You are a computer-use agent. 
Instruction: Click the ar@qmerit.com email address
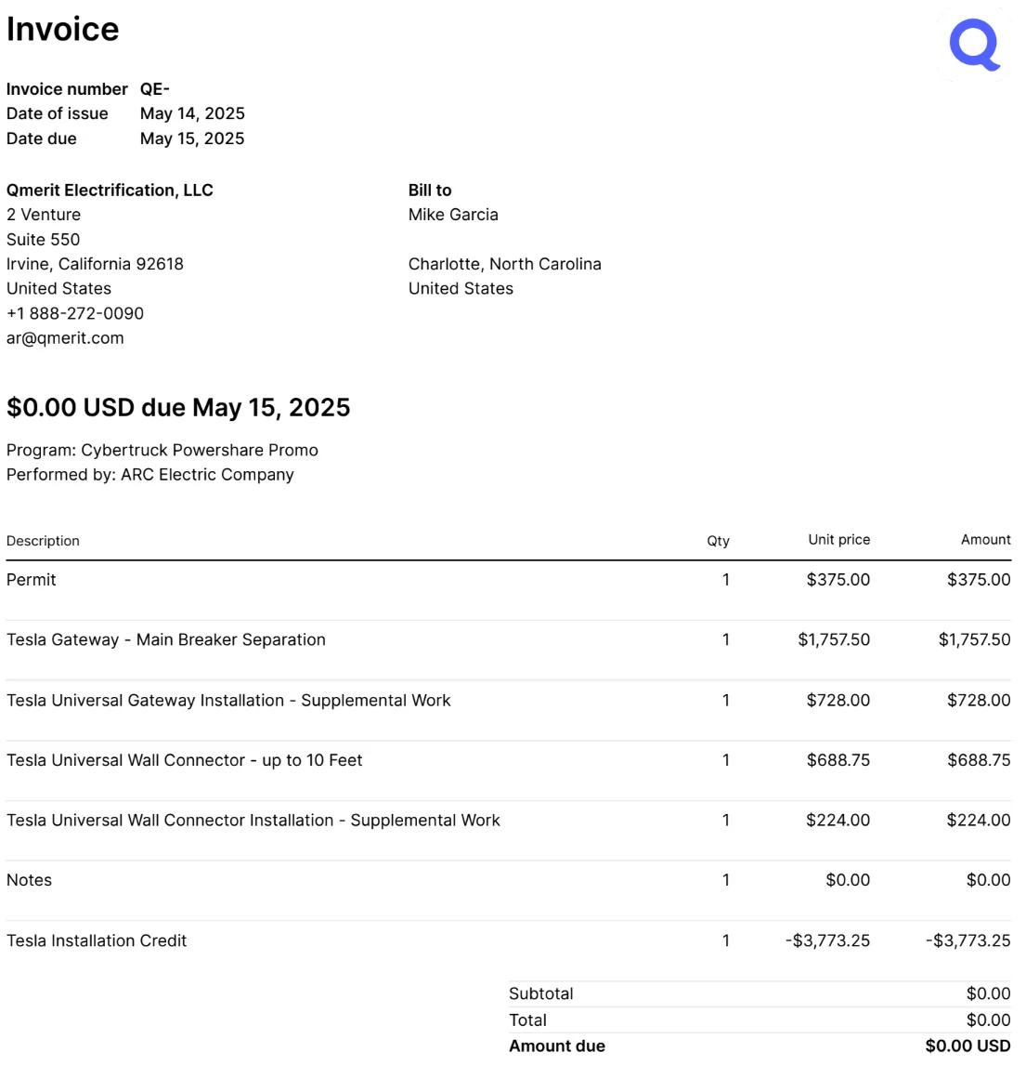pos(65,338)
